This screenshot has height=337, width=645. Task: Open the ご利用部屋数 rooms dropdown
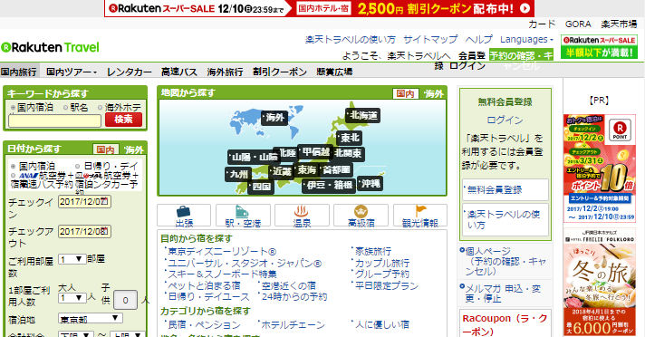pos(72,259)
